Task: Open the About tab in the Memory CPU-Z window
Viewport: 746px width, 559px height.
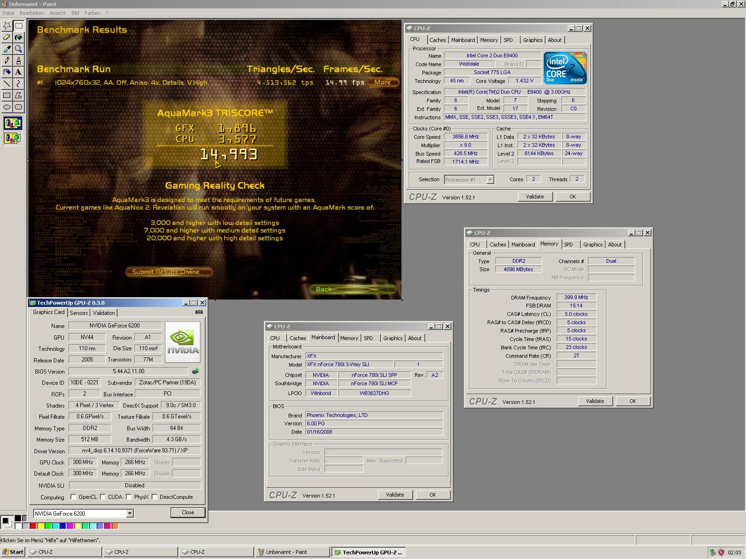Action: tap(615, 245)
